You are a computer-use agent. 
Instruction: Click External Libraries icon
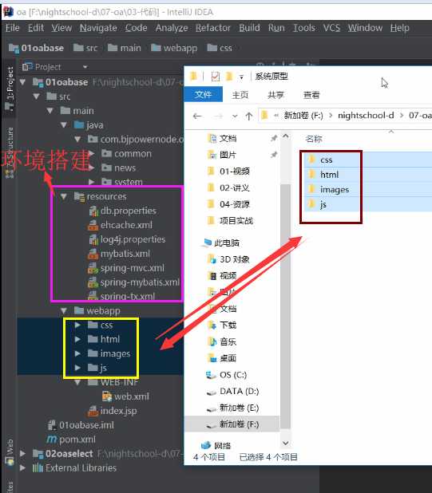(38, 467)
